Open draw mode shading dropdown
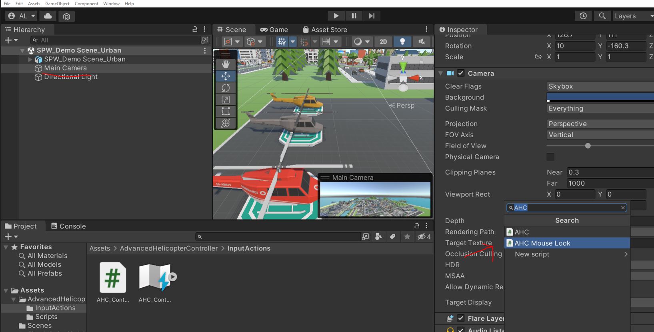Viewport: 654px width, 332px height. (x=362, y=42)
